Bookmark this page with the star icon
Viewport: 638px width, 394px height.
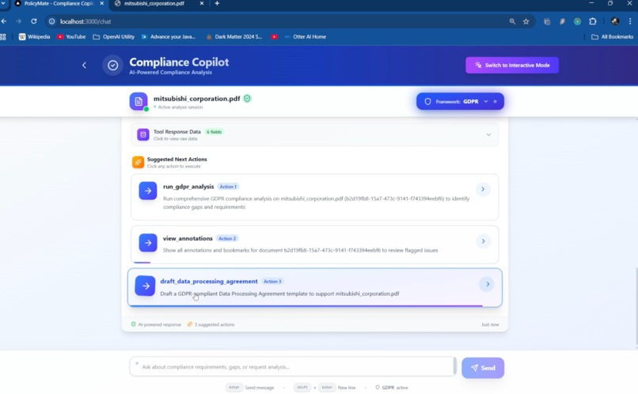pos(526,21)
